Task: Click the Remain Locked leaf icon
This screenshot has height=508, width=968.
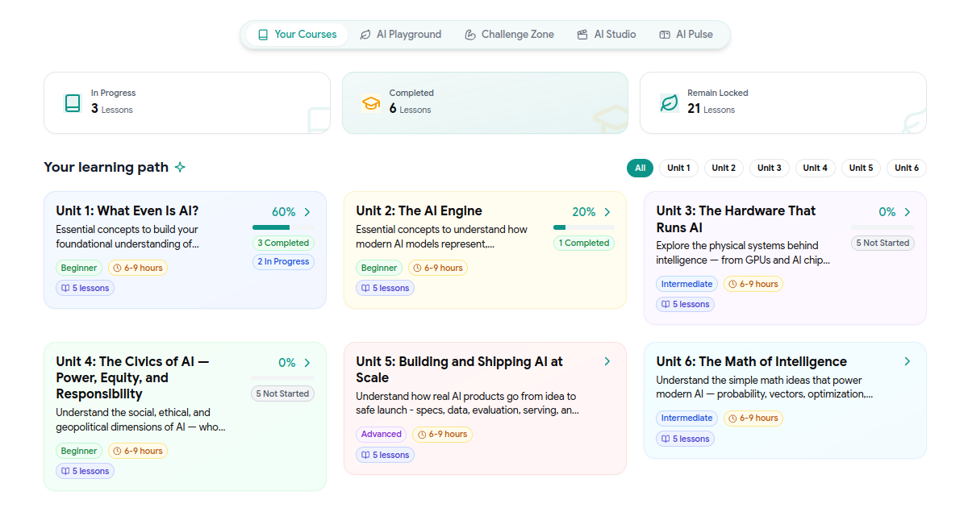Action: pos(669,103)
